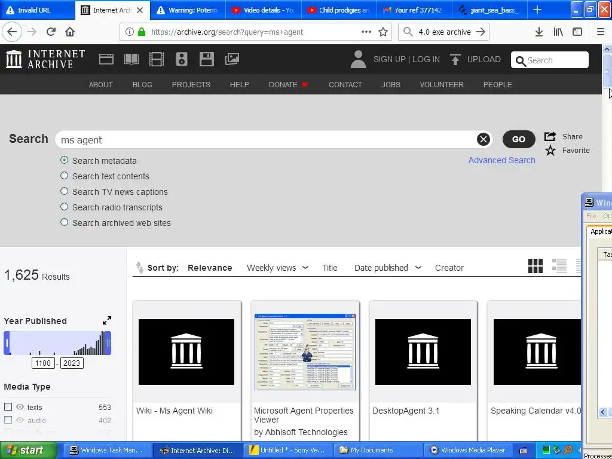The width and height of the screenshot is (612, 459).
Task: Open the Images media icon
Action: tap(232, 59)
